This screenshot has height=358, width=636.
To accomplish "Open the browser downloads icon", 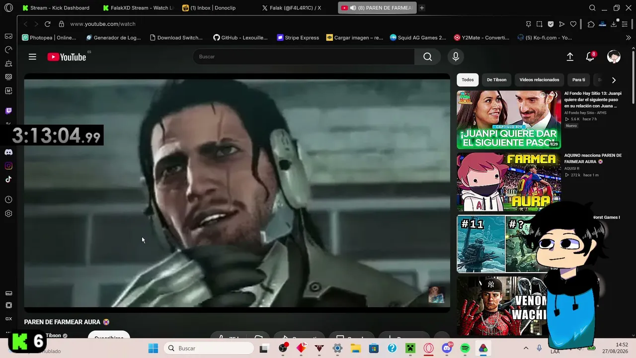I will click(614, 24).
